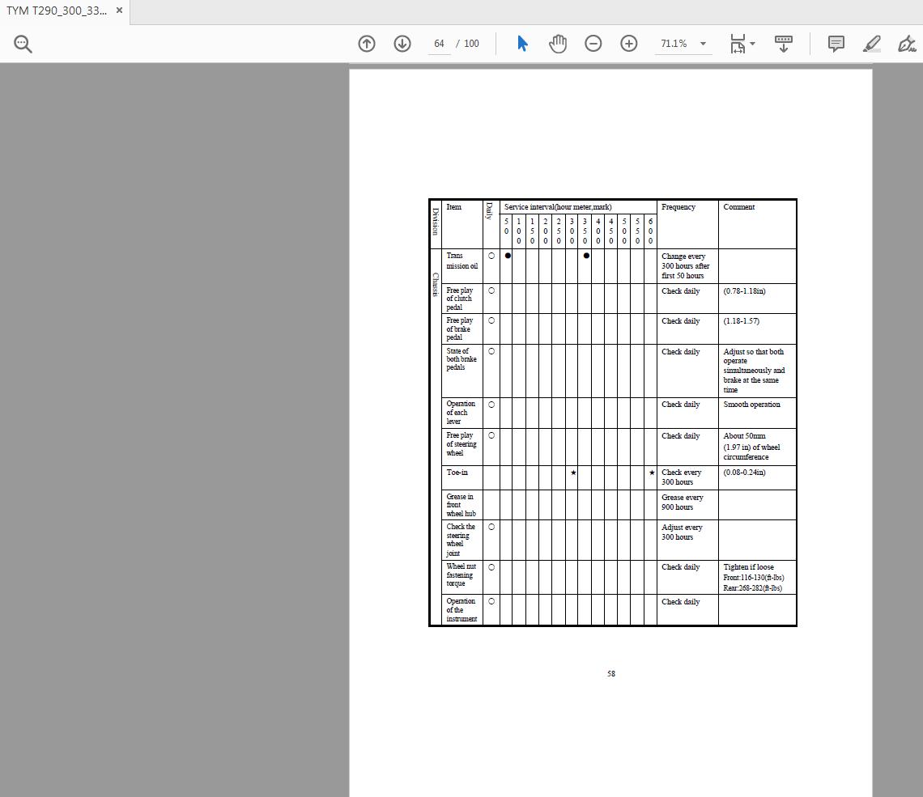
Task: Click the page number input field
Action: click(x=439, y=45)
